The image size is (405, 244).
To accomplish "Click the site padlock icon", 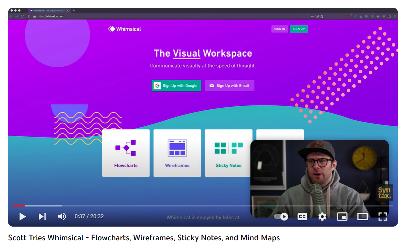I will [34, 16].
